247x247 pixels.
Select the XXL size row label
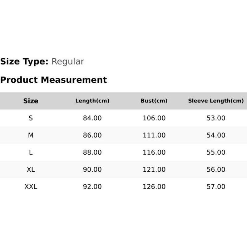point(31,187)
